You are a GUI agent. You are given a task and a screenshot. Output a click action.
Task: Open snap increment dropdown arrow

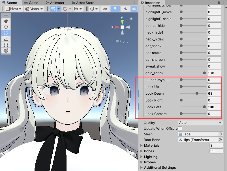81,9
